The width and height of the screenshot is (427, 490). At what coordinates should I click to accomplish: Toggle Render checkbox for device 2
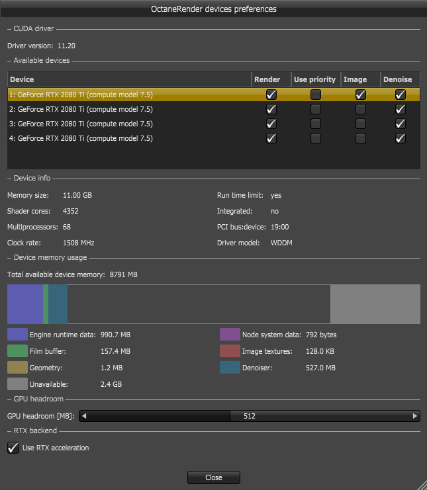(271, 109)
